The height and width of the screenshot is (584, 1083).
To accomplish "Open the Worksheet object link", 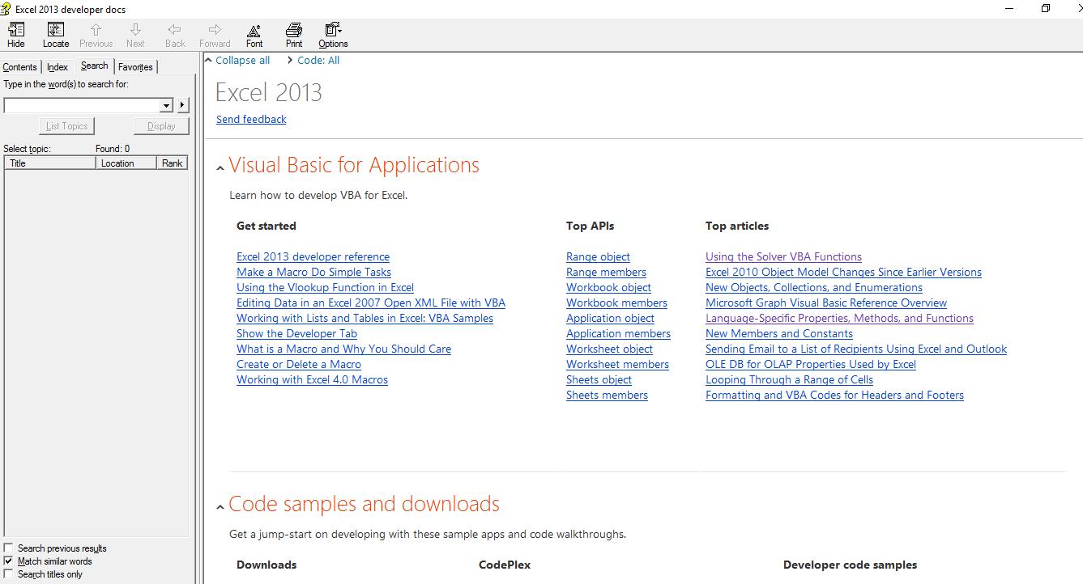I will [x=609, y=349].
